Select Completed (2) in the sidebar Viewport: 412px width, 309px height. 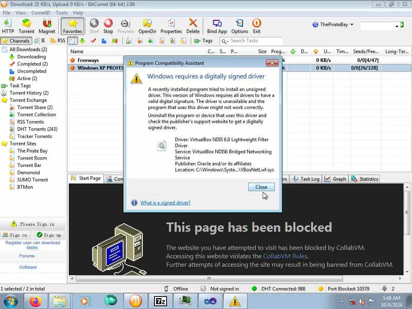(x=32, y=64)
